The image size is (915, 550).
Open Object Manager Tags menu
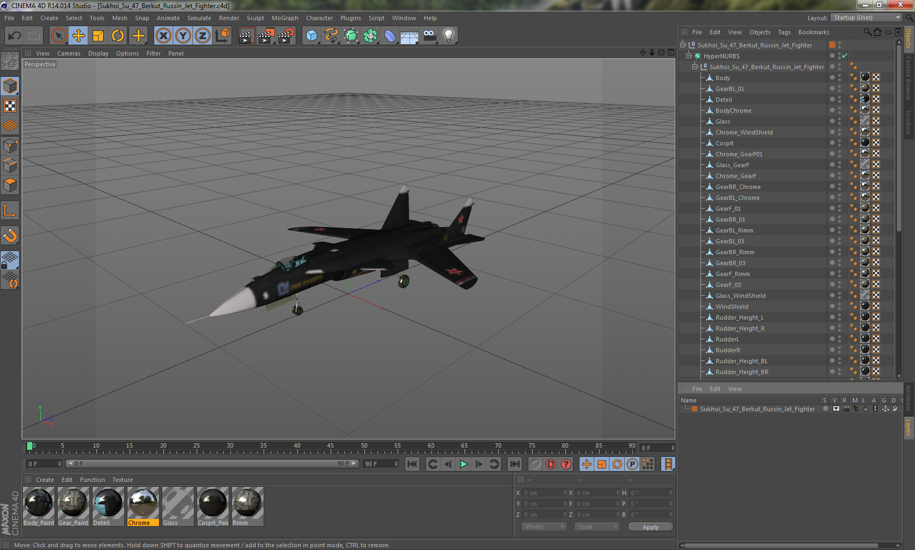[x=784, y=32]
